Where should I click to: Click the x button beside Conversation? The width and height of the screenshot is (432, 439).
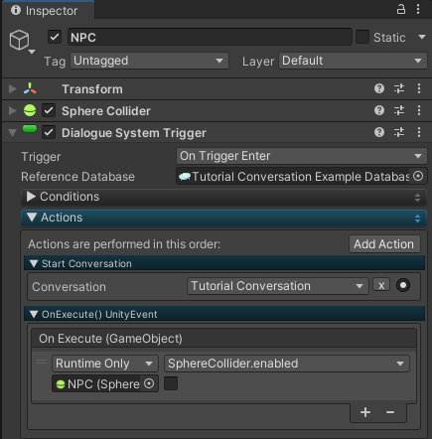381,285
